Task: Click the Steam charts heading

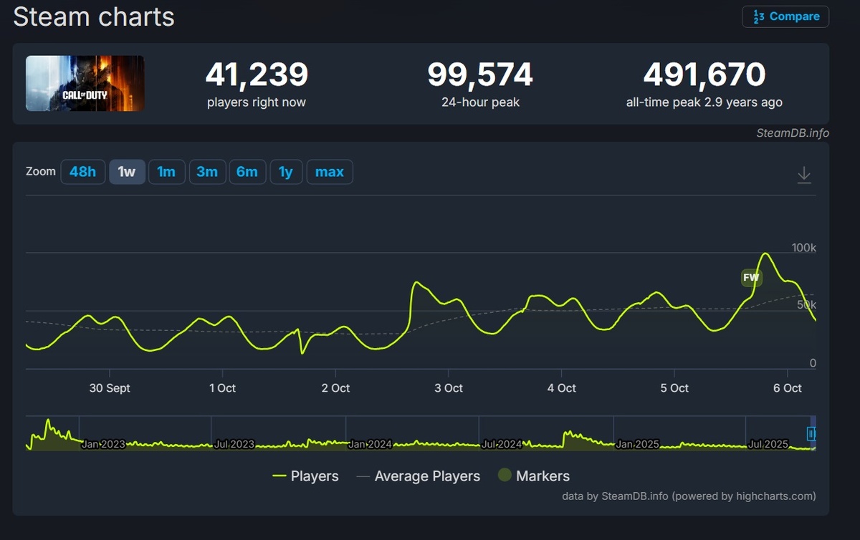Action: [x=94, y=16]
